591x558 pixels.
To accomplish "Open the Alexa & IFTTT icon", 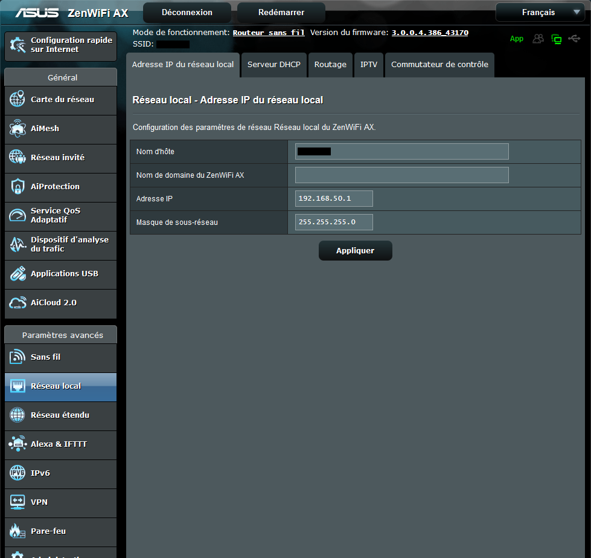I will [18, 444].
